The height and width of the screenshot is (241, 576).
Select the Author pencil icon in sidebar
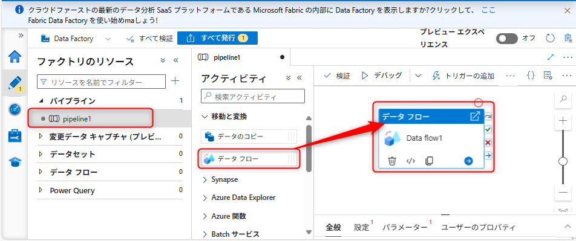15,83
